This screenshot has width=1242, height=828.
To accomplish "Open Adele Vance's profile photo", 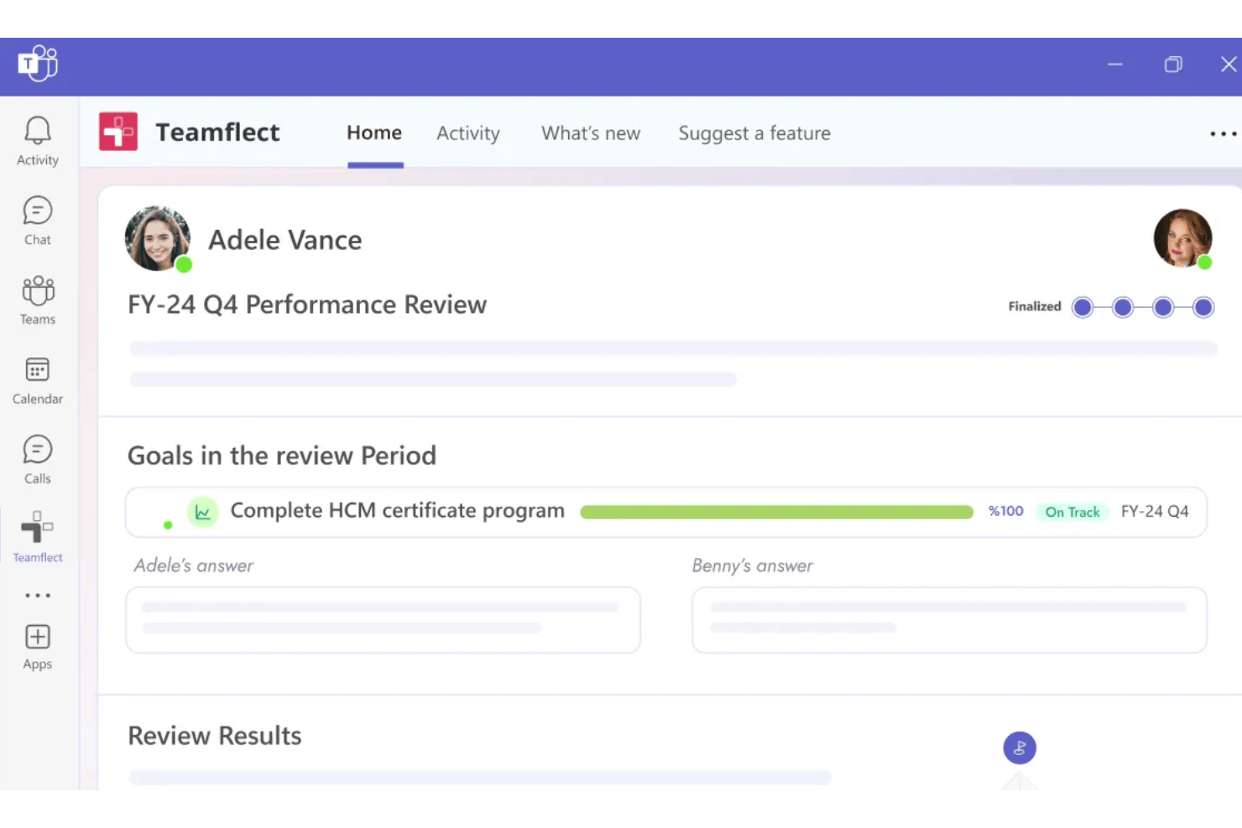I will pos(158,239).
